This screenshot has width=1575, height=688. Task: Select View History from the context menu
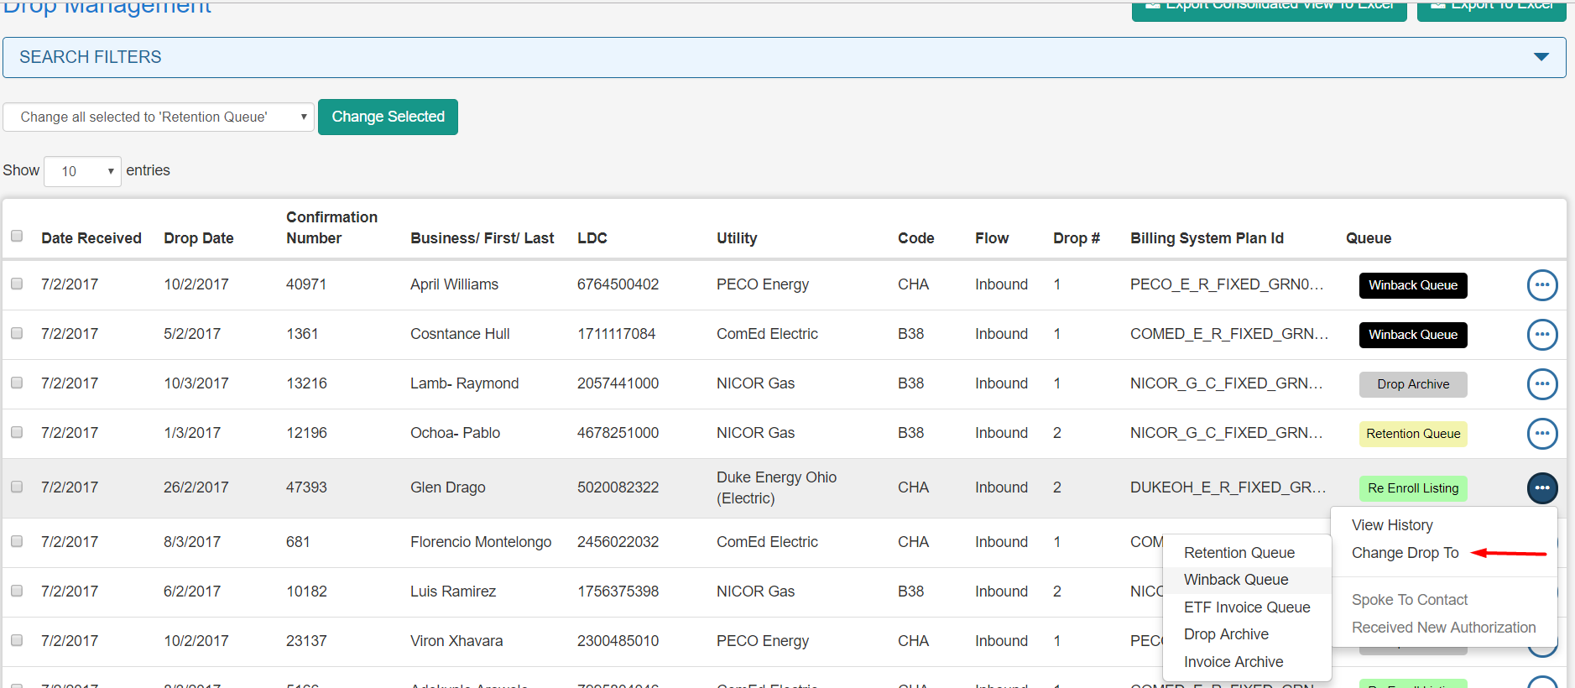1392,525
